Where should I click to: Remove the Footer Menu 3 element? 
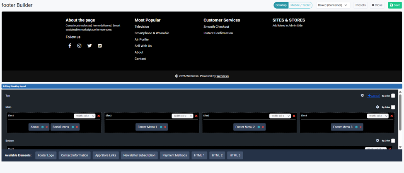pyautogui.click(x=360, y=127)
